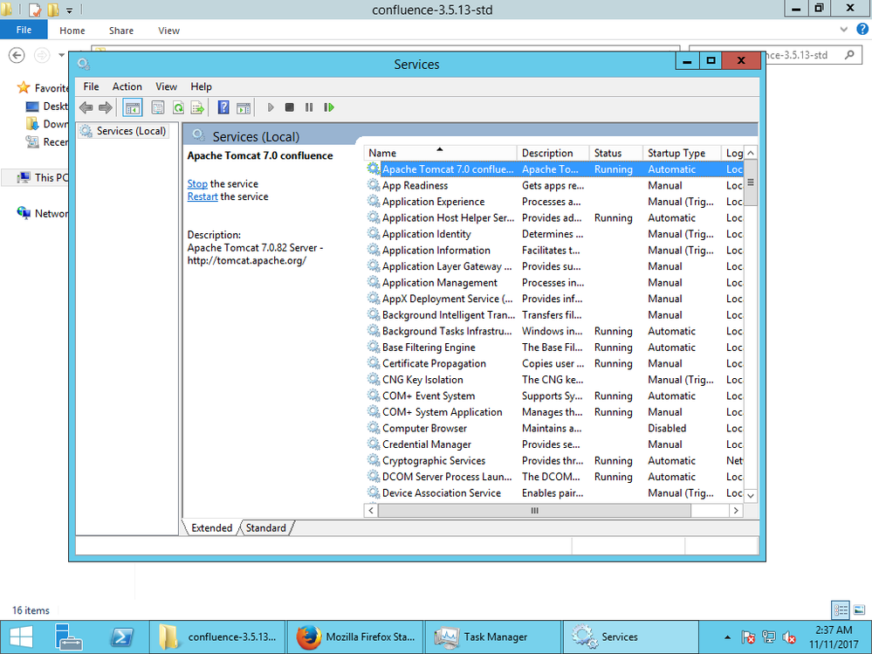
Task: Click the Refresh toolbar icon in Services
Action: pos(178,107)
